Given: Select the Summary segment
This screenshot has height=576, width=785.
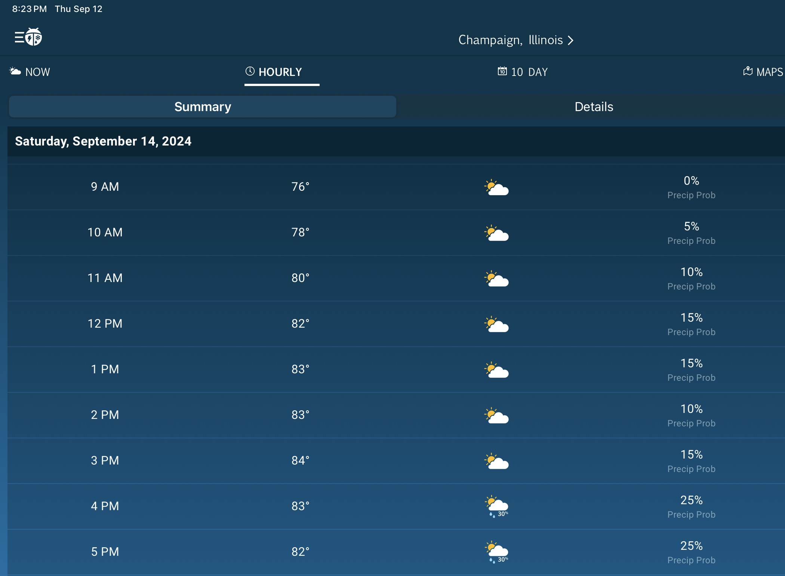Looking at the screenshot, I should (x=203, y=107).
